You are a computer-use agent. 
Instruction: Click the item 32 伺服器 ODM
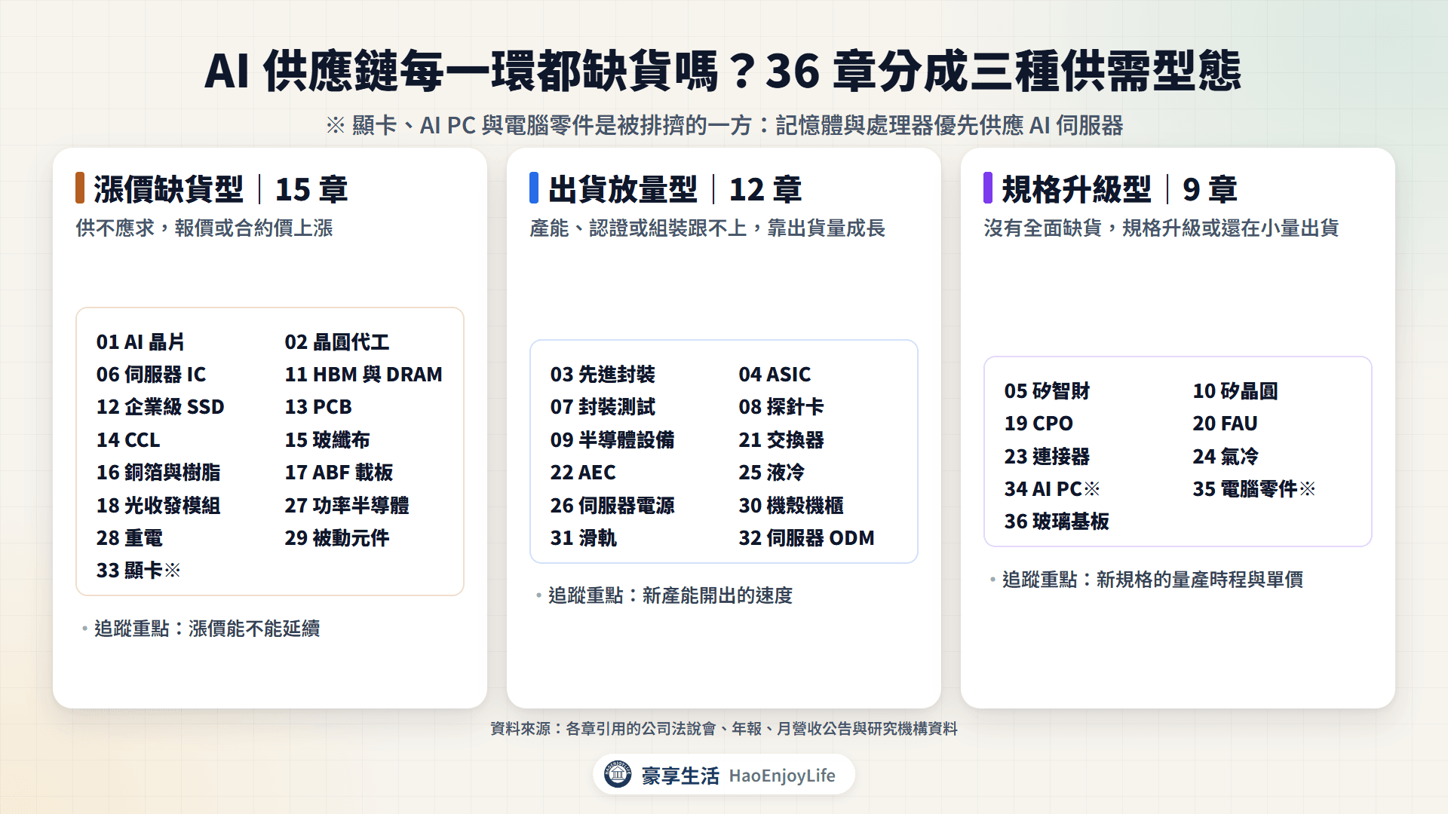806,538
